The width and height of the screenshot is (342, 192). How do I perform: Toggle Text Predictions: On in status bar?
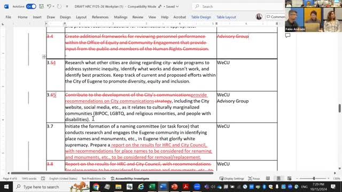tap(94, 179)
